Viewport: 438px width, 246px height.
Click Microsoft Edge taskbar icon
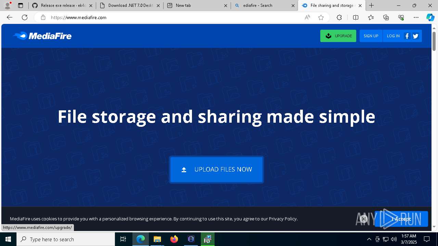tap(141, 239)
